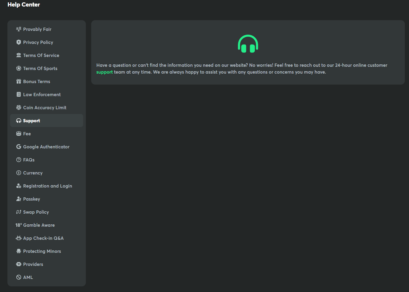Open App Check-in Q&A section
Viewport: 409px width, 292px height.
(43, 238)
